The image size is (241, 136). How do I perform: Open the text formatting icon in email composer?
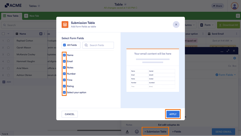pos(127,132)
